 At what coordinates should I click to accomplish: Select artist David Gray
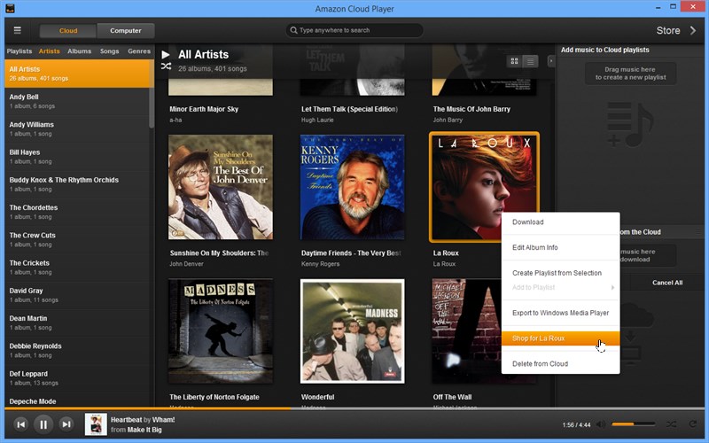[x=77, y=295]
